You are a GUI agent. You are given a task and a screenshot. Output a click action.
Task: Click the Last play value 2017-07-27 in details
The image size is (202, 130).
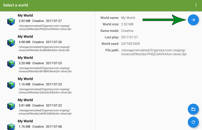point(129,37)
